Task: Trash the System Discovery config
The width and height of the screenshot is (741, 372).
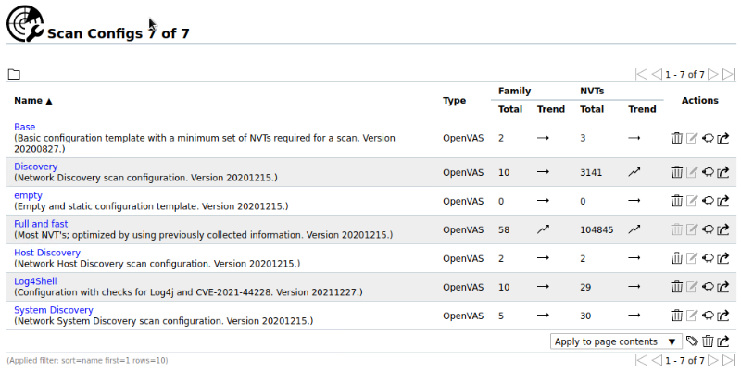Action: tap(676, 316)
